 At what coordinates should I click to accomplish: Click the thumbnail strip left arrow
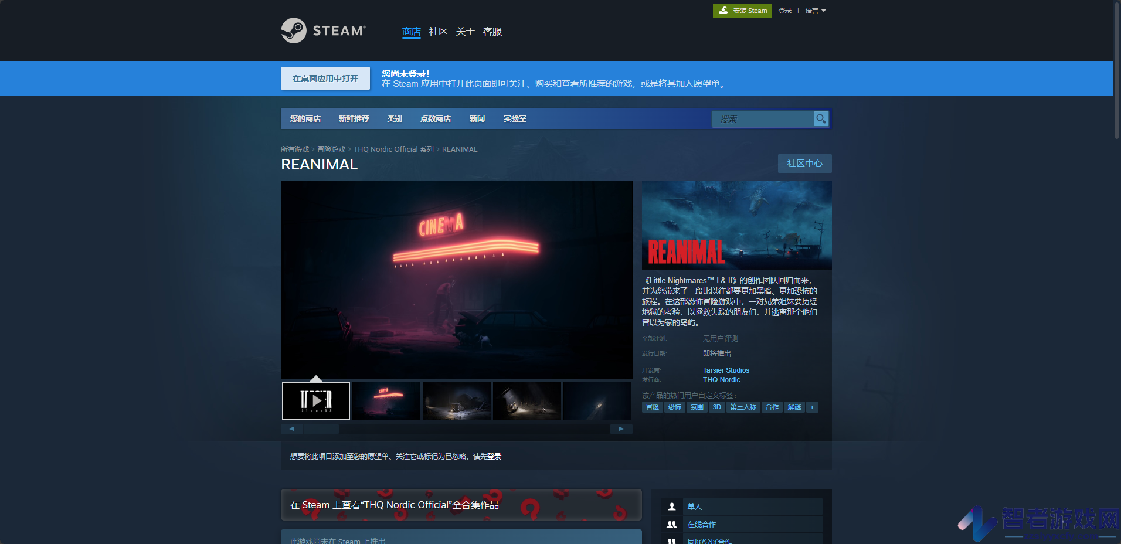click(291, 429)
